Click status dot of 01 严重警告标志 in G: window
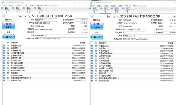The image size is (176, 105). (x=4, y=46)
